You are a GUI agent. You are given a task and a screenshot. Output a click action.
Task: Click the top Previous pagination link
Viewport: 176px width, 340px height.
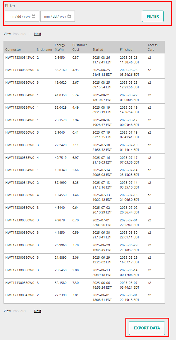(x=19, y=34)
